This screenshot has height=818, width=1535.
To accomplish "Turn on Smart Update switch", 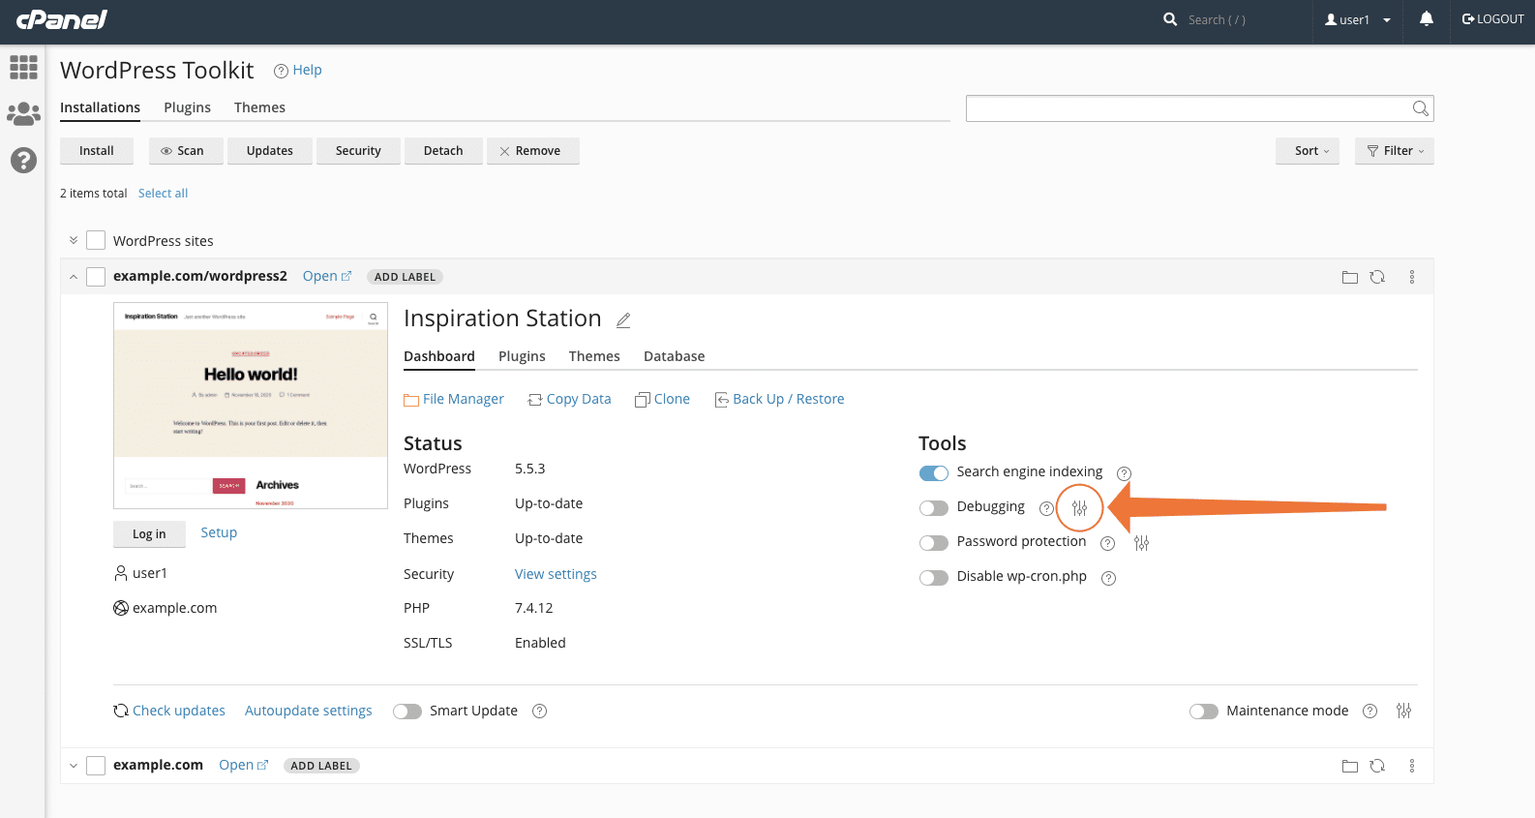I will pyautogui.click(x=407, y=712).
